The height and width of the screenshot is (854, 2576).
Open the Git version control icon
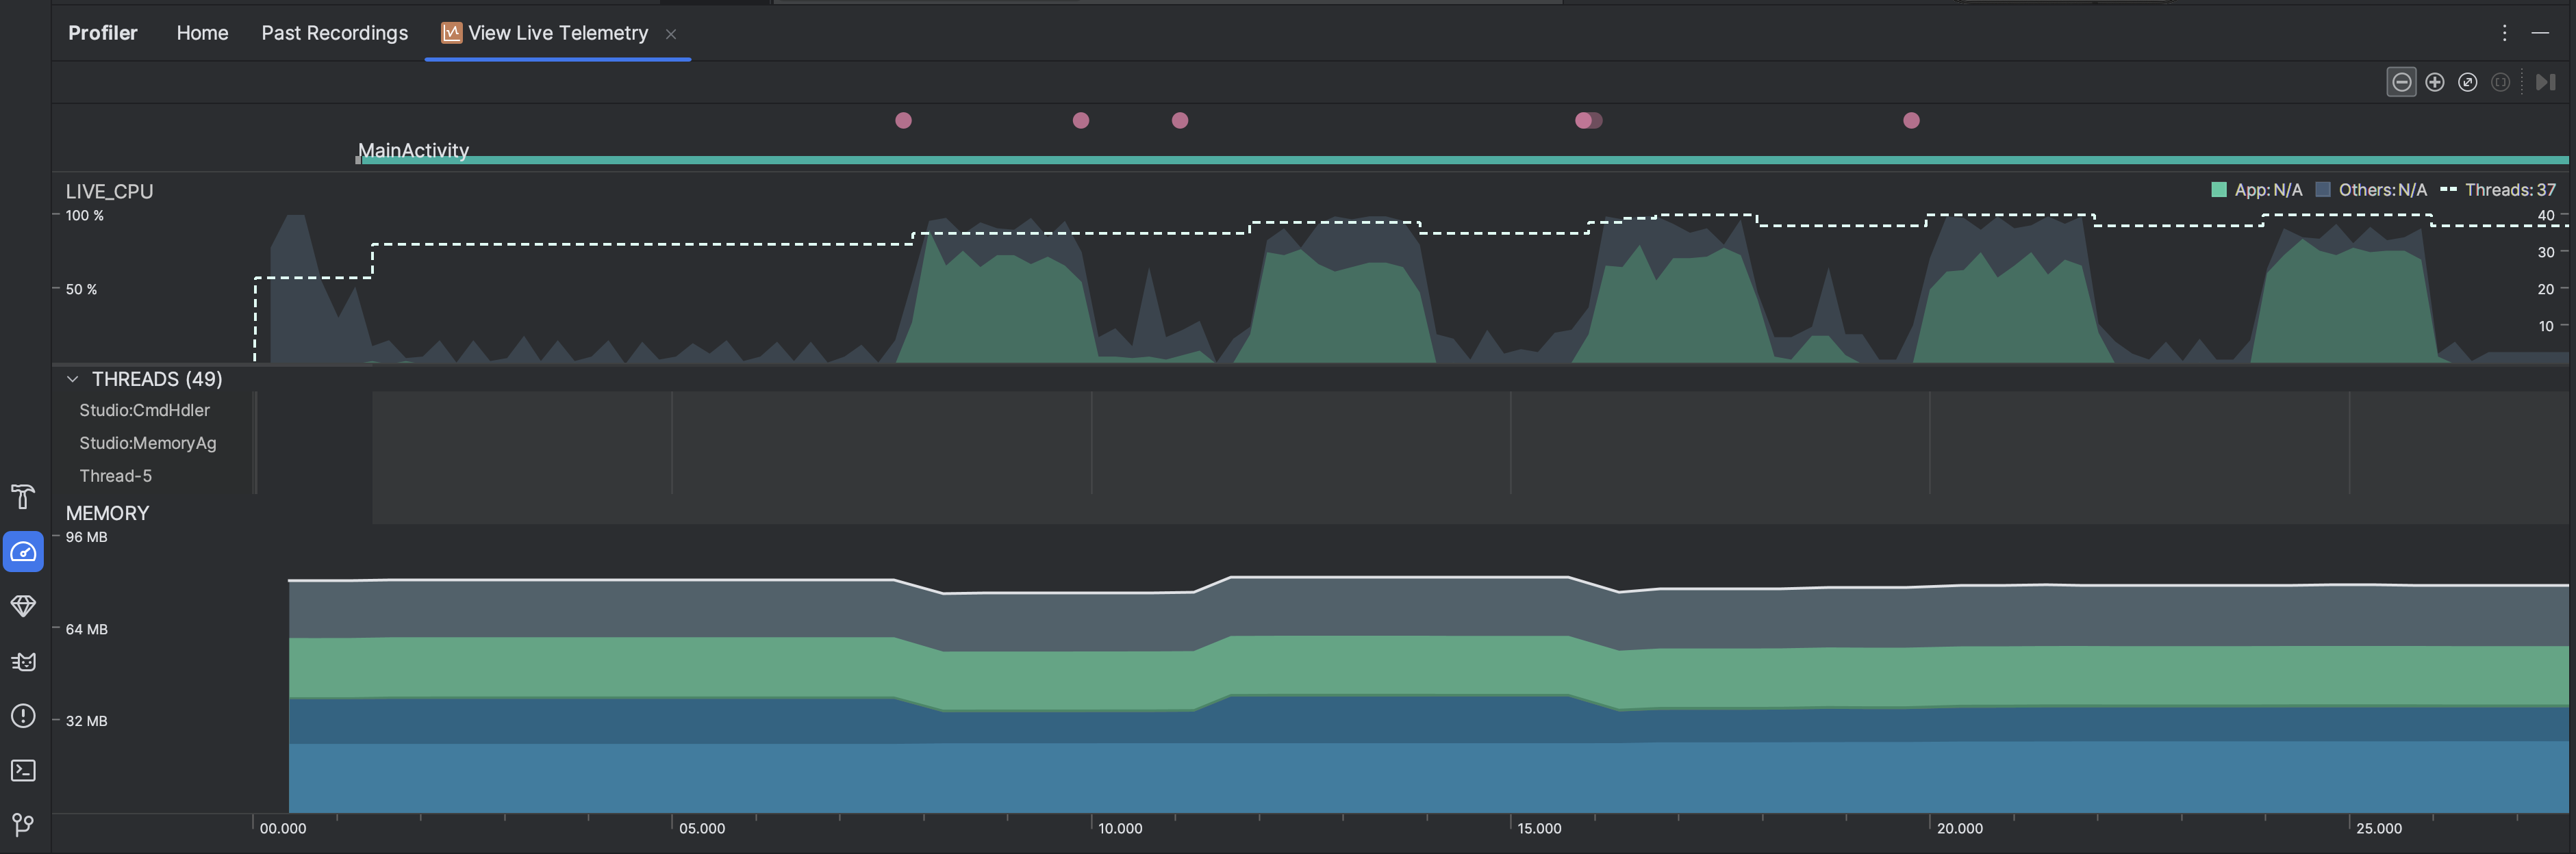coord(23,824)
